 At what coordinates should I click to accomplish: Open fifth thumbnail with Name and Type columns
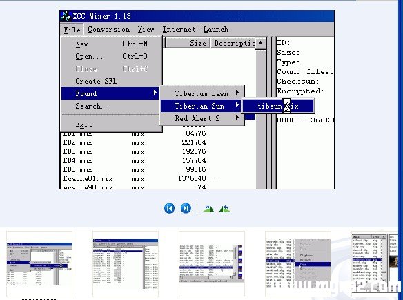[x=375, y=264]
